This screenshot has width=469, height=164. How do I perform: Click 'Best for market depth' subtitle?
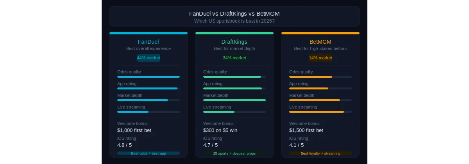pyautogui.click(x=234, y=49)
